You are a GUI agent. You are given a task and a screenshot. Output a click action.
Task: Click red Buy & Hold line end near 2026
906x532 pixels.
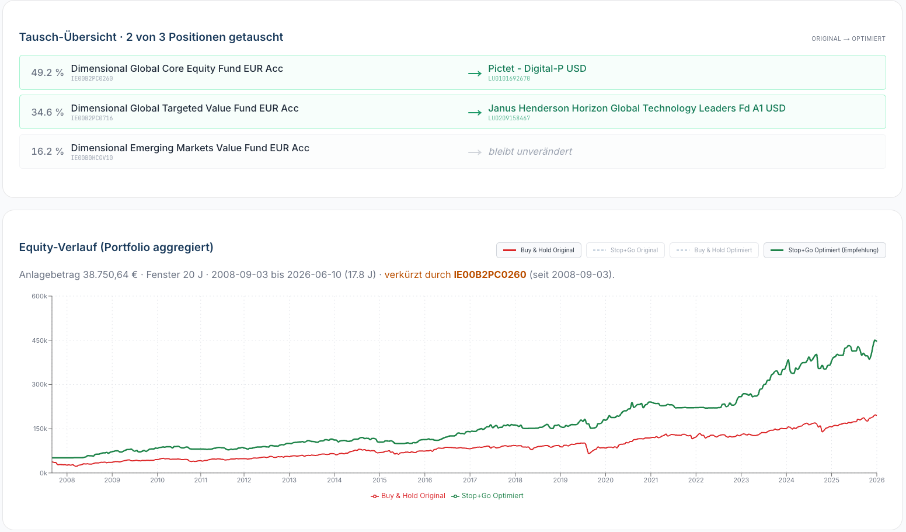point(876,415)
